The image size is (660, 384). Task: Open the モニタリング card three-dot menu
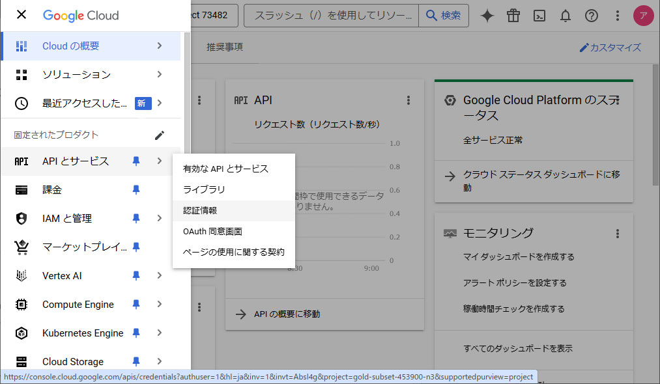pyautogui.click(x=618, y=234)
